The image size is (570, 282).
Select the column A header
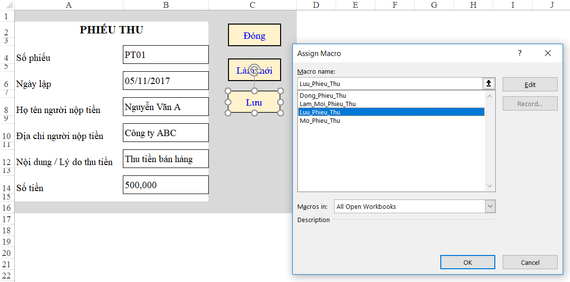69,5
